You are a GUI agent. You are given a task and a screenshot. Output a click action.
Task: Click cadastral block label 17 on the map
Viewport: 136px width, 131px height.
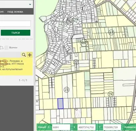(x=111, y=32)
